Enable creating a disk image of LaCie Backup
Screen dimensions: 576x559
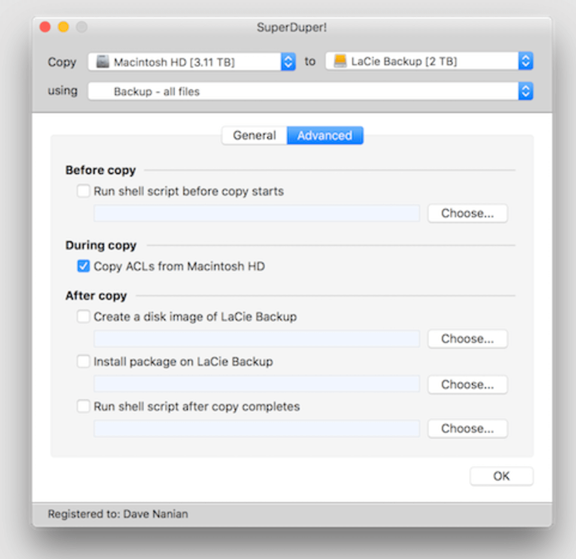(83, 317)
